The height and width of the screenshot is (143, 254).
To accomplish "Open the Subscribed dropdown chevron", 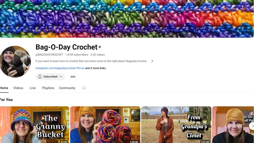I will click(x=61, y=77).
